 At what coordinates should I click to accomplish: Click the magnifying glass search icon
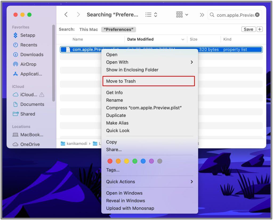tap(212, 15)
